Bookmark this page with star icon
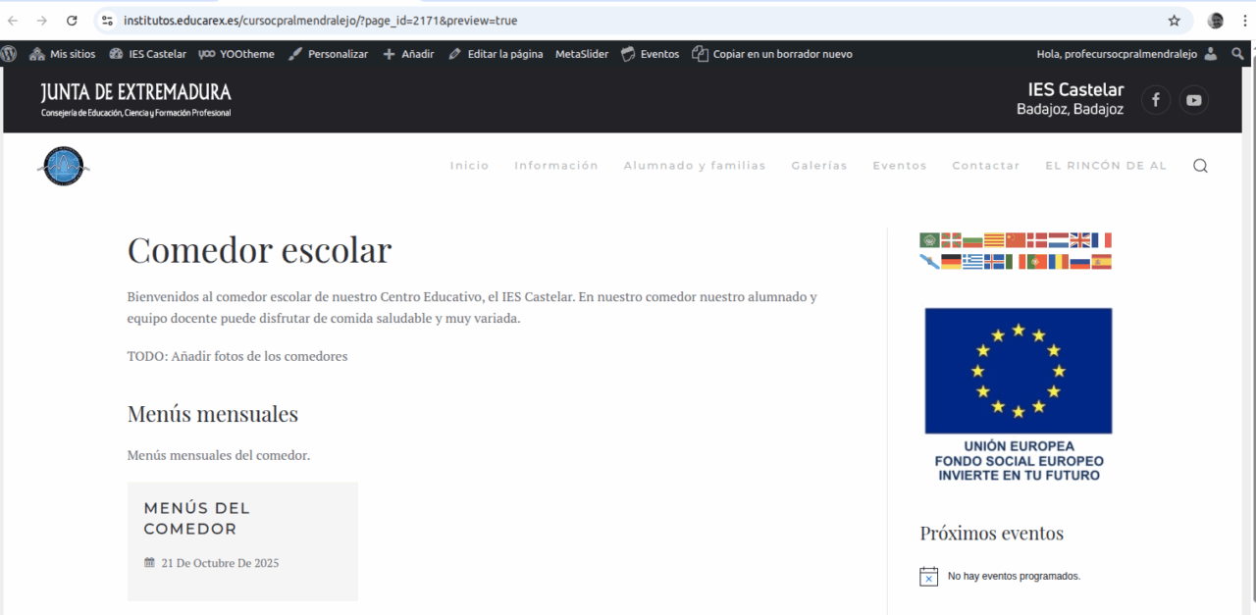The image size is (1256, 615). 1174,21
